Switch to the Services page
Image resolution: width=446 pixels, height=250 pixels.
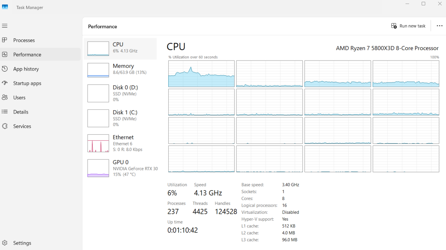22,126
